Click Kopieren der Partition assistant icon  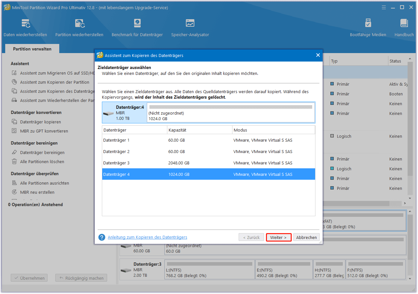[x=14, y=82]
